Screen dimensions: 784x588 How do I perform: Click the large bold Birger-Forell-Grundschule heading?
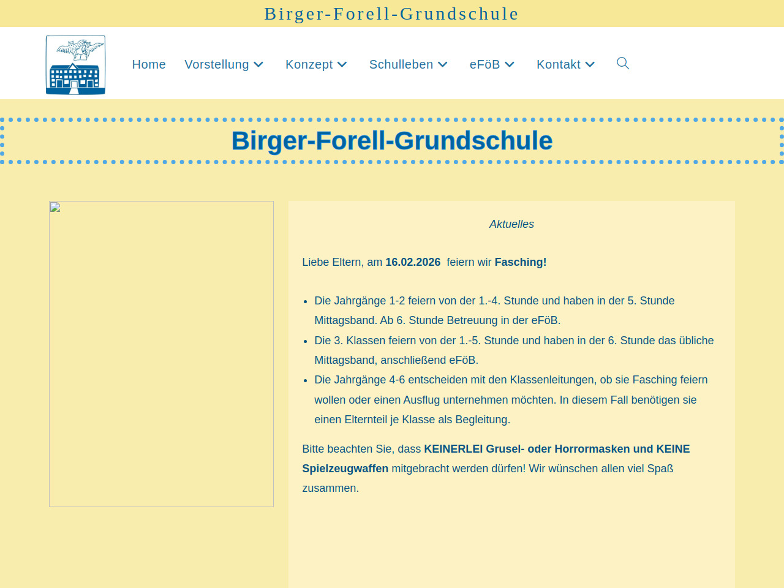click(x=392, y=141)
